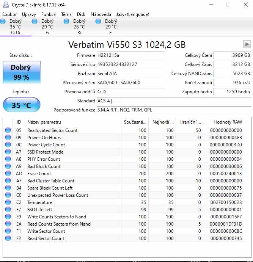Image resolution: width=253 pixels, height=262 pixels.
Task: Select the C: D: disk status orb
Action: coord(3,22)
